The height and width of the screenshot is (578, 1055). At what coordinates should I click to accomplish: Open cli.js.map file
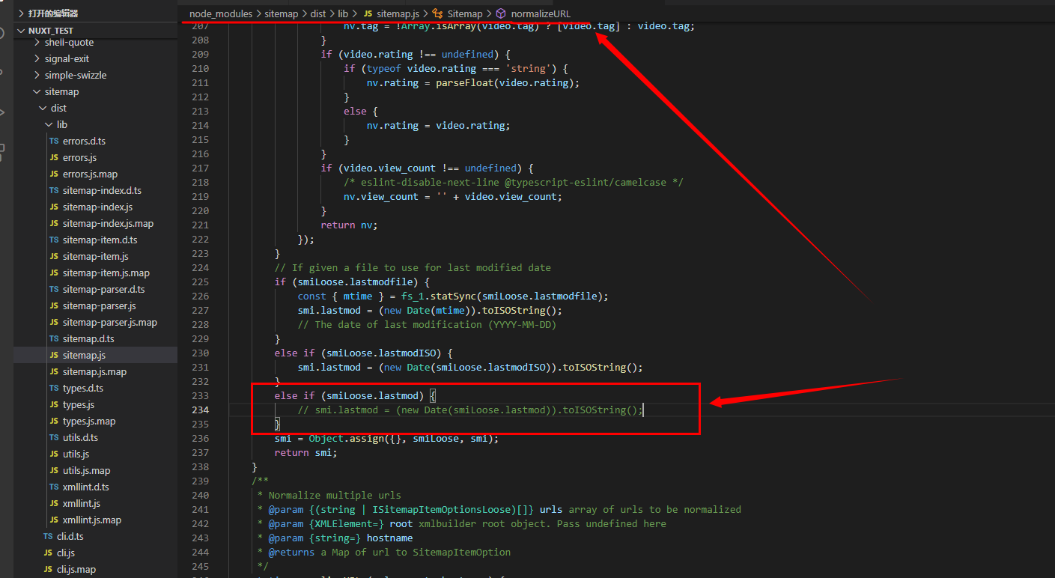coord(76,570)
